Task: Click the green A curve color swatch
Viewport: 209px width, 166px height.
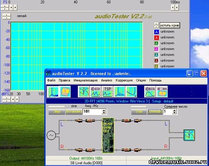Action: click(x=156, y=43)
